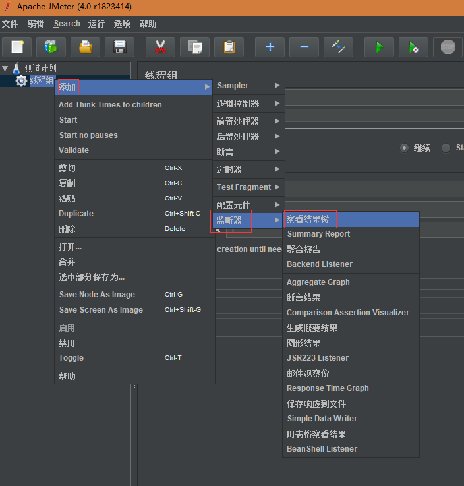Open the 编辑 menu
Viewport: 464px width, 486px height.
point(36,24)
